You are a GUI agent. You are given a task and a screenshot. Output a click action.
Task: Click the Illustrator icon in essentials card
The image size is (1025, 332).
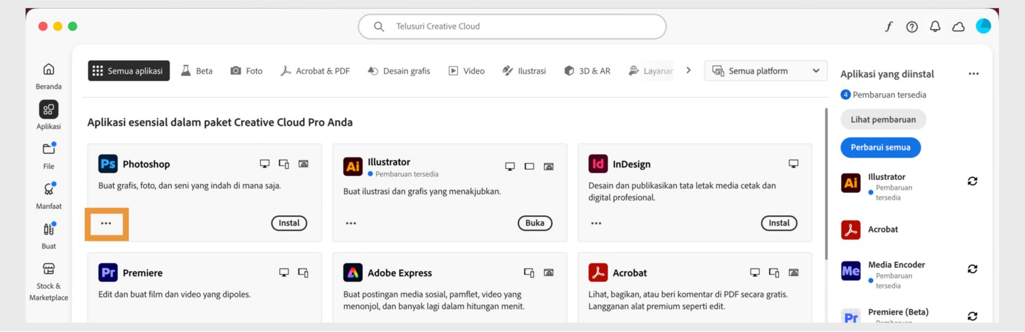353,167
